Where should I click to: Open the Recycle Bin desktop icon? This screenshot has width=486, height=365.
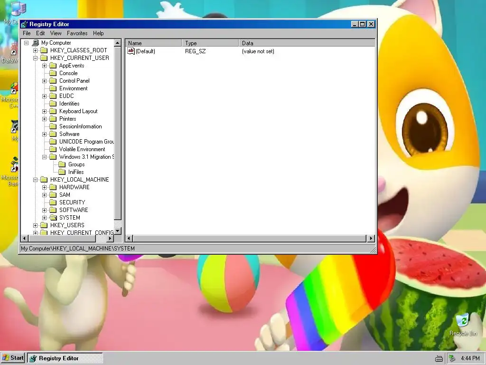[463, 324]
